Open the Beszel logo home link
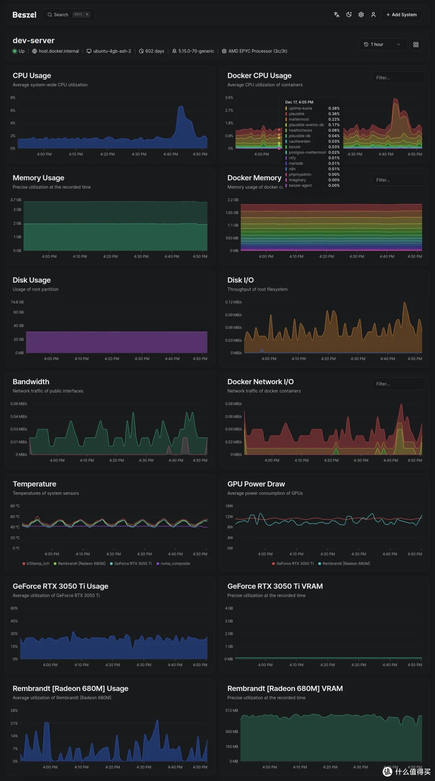 point(25,15)
